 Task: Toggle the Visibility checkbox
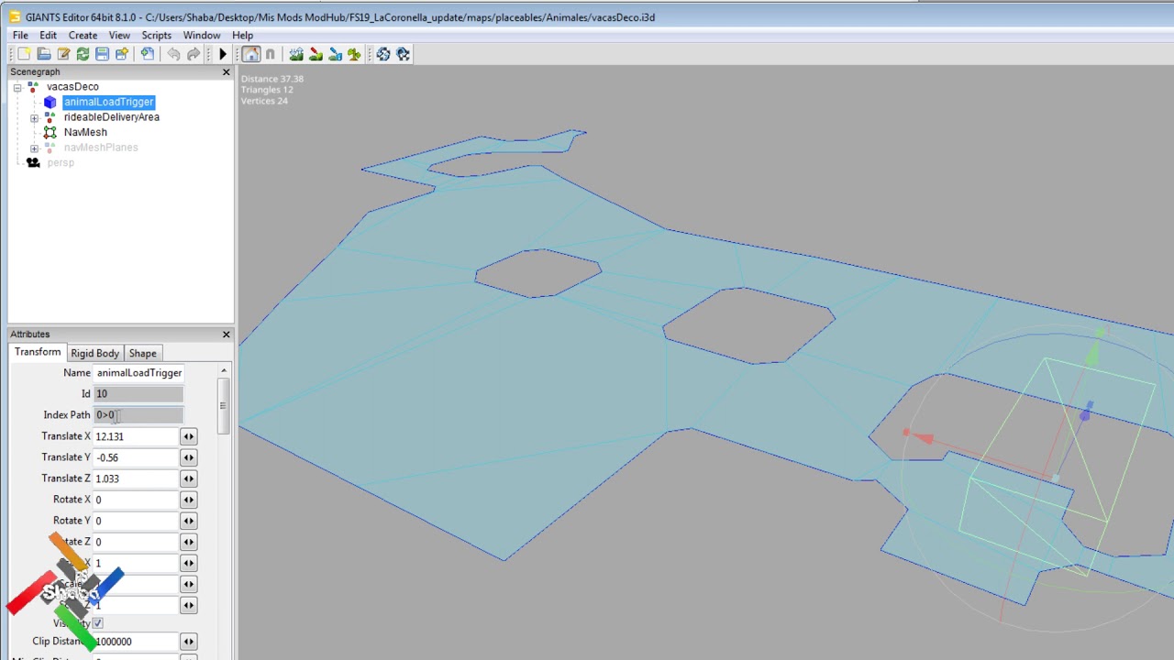[x=98, y=623]
